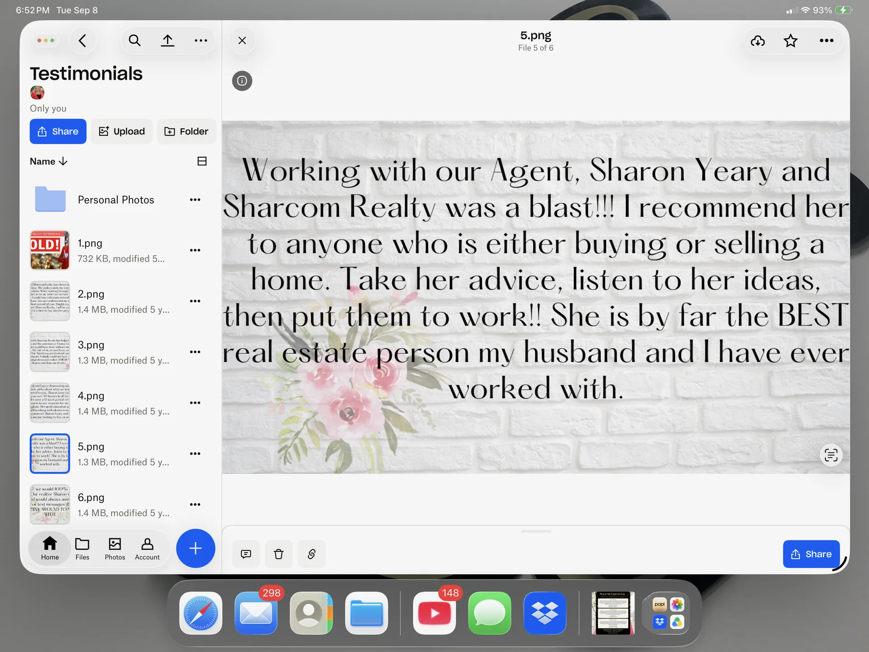Screen dimensions: 869x652
Task: Switch to the Photos tab
Action: 115,548
